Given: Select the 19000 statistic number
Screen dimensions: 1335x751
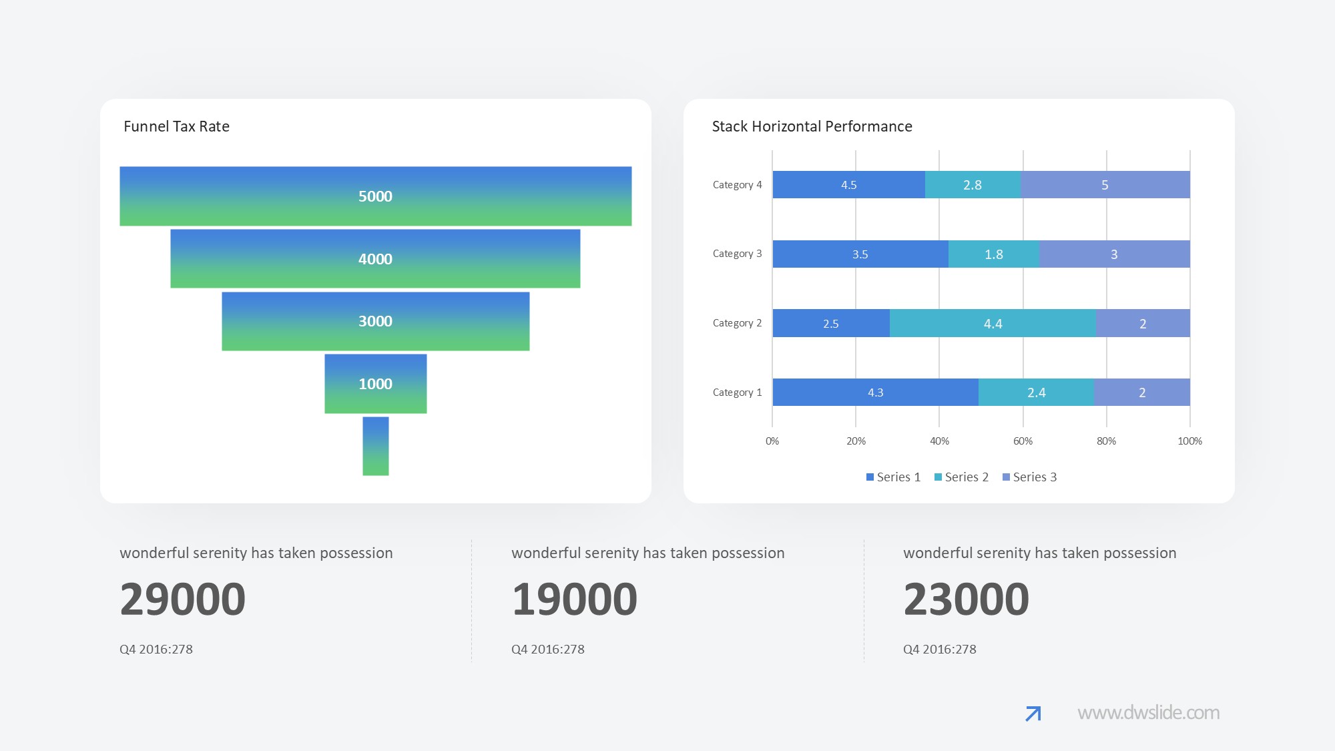Looking at the screenshot, I should pos(574,599).
